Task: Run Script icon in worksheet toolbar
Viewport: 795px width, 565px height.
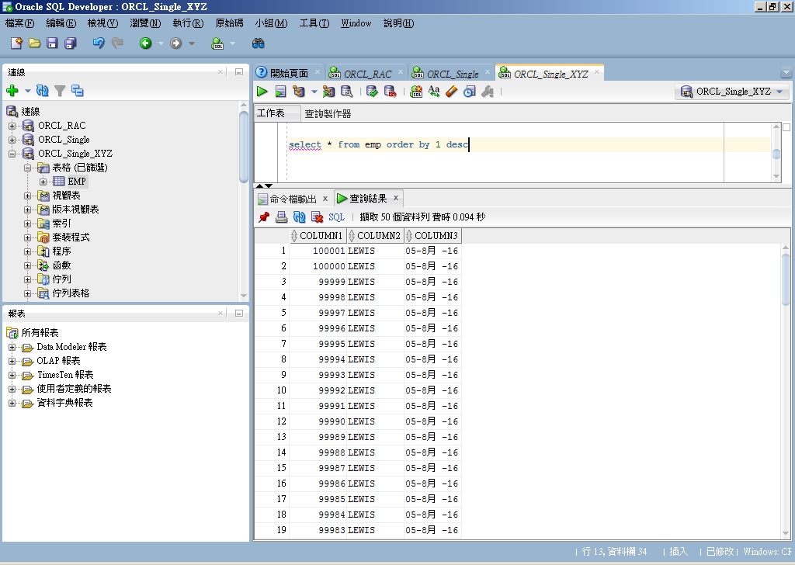Action: point(280,92)
